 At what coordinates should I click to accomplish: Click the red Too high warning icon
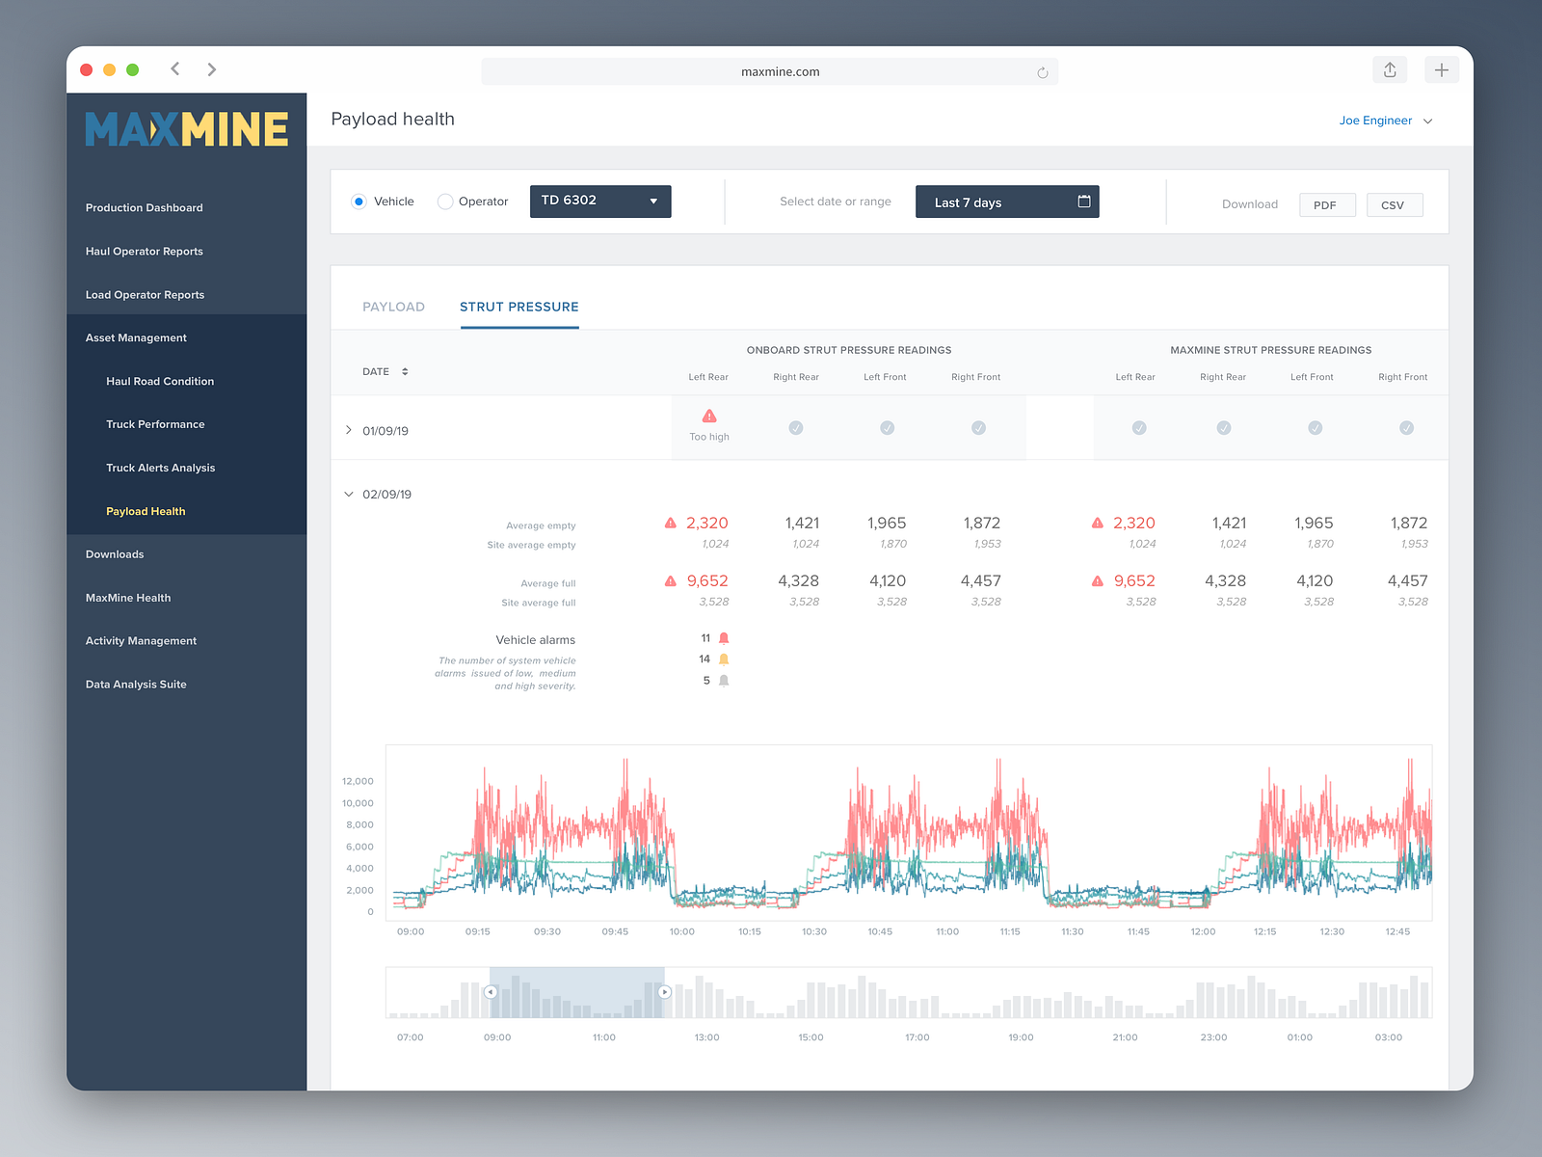click(709, 416)
